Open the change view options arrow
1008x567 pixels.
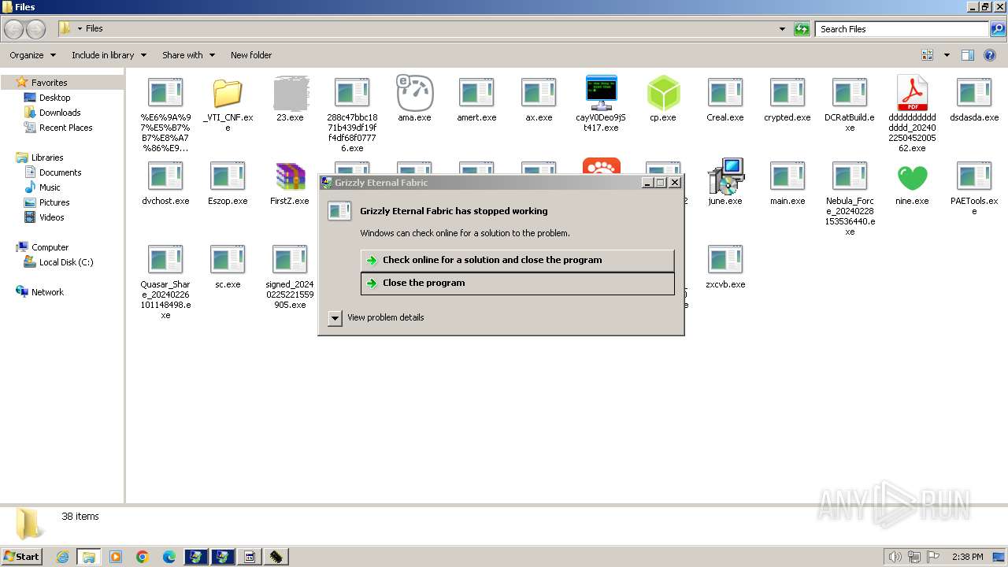[947, 55]
